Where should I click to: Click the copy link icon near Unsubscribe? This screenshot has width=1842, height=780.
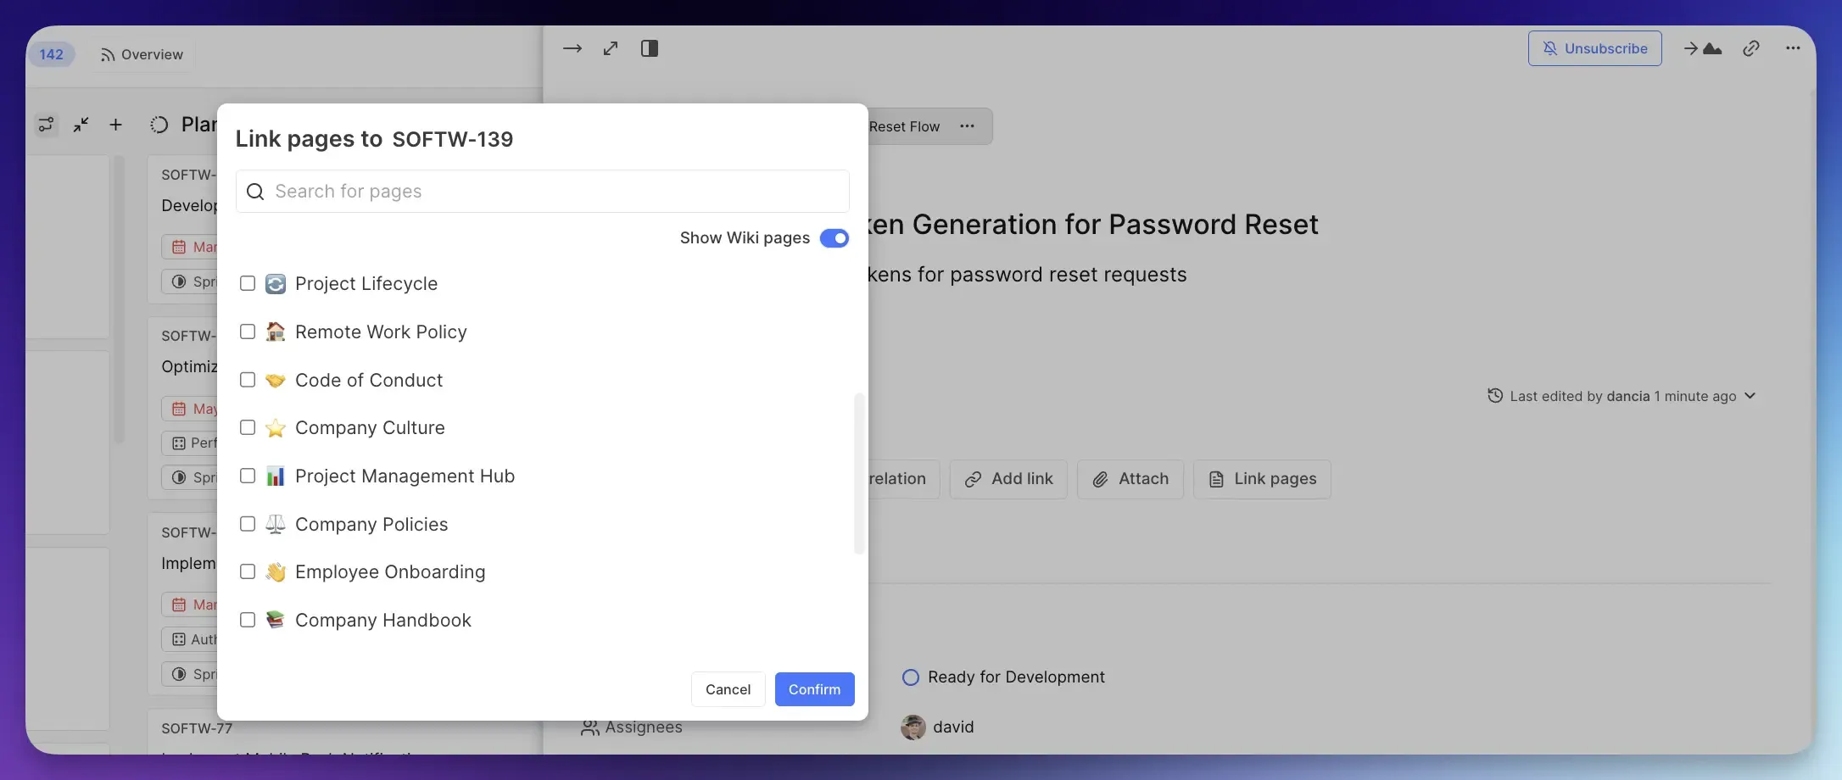pyautogui.click(x=1751, y=48)
